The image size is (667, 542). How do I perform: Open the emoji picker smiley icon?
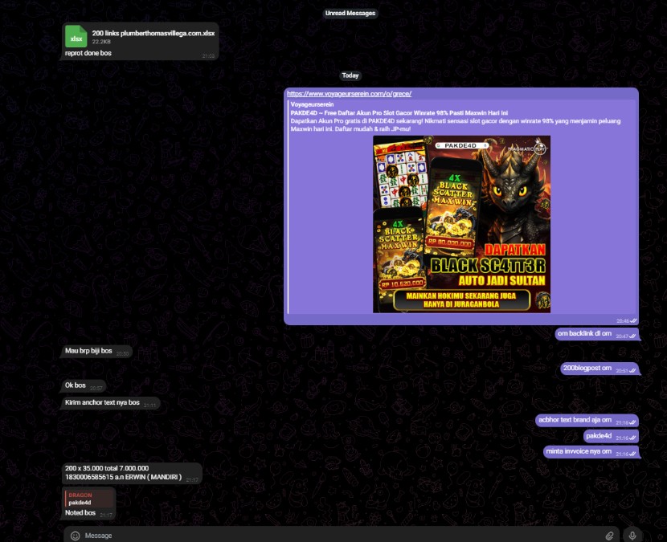pyautogui.click(x=75, y=536)
